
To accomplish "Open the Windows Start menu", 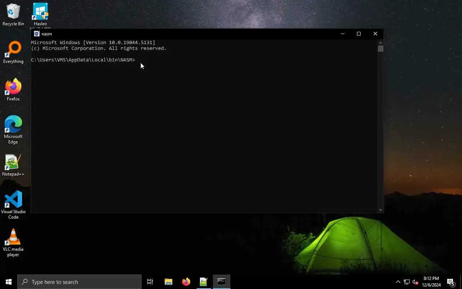I will point(9,282).
